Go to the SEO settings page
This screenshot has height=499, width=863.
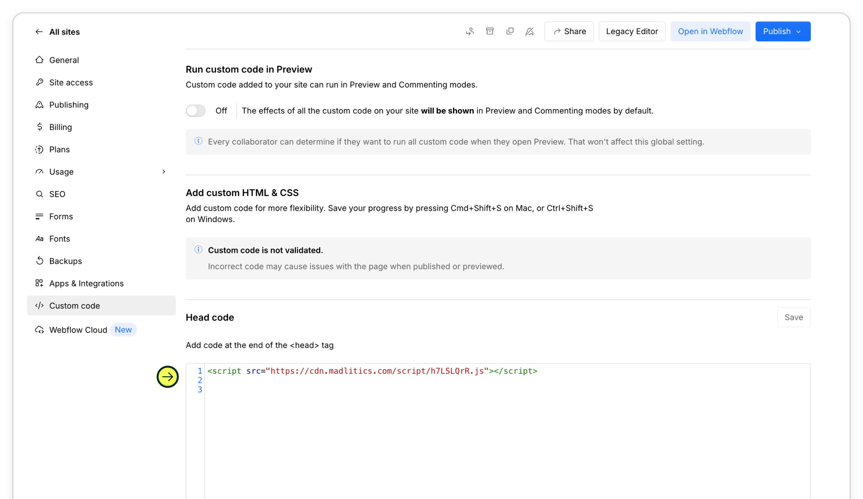(57, 194)
